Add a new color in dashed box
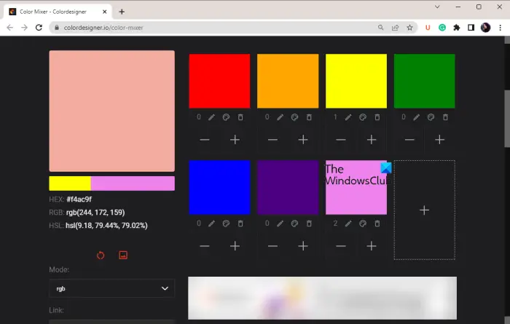510x324 pixels. 424,210
